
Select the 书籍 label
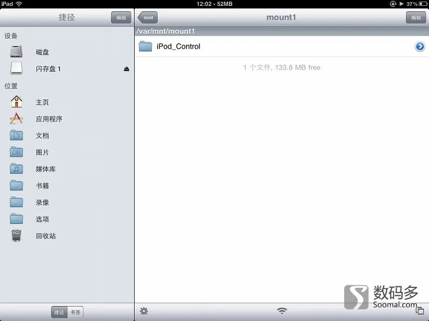pos(42,186)
